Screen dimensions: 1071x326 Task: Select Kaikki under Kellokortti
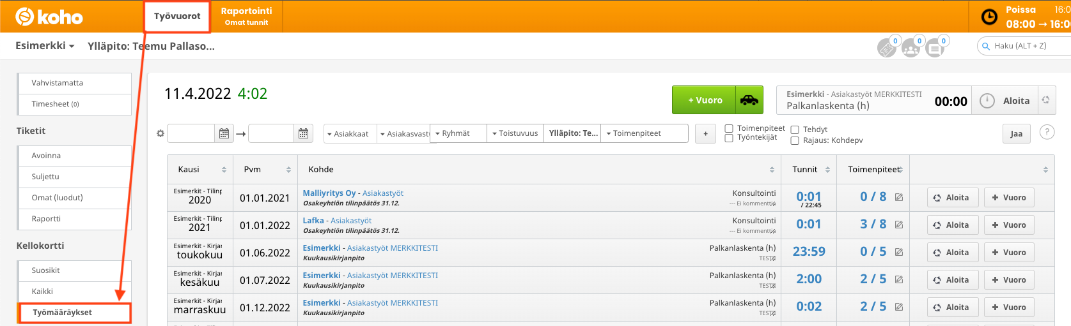coord(74,292)
